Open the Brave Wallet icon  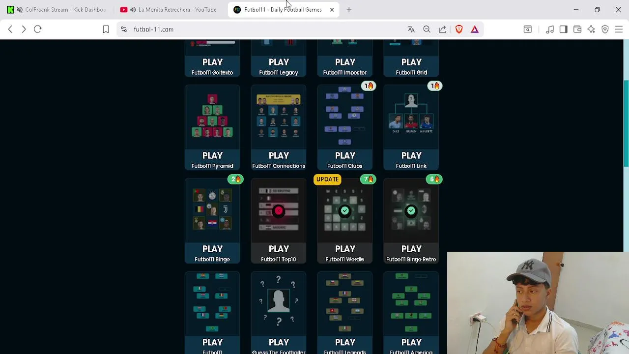pyautogui.click(x=577, y=29)
